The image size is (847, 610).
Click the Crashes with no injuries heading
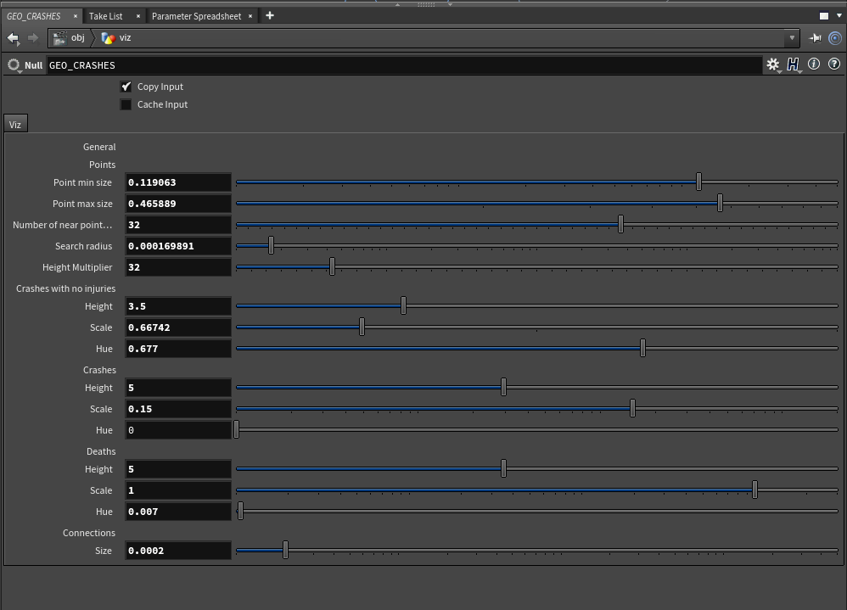(x=66, y=288)
